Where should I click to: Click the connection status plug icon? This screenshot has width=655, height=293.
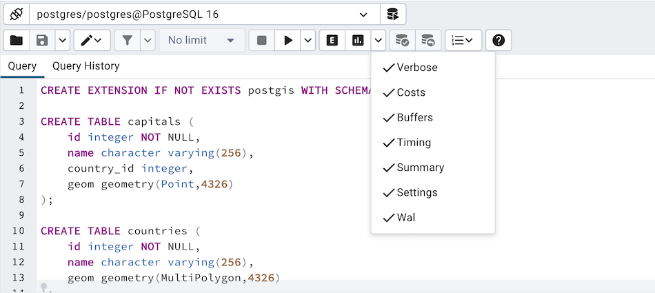(17, 14)
